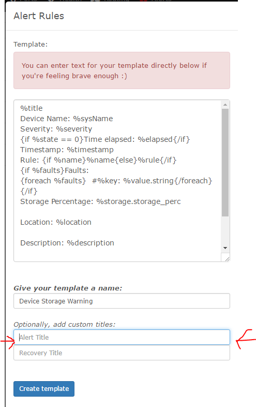256x407 pixels.
Task: Submit with the Create template button
Action: point(44,388)
